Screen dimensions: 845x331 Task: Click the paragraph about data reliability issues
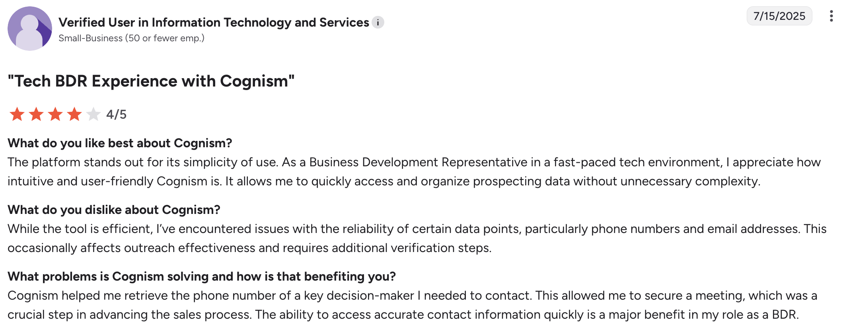tap(417, 238)
